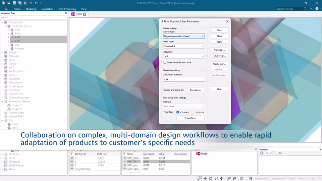
Task: Collapse the Coils tree node
Action: [2, 120]
